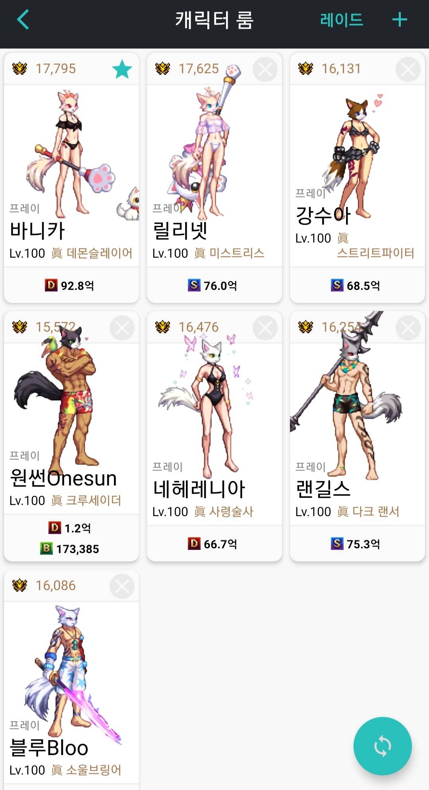Tap the D rank icon beside 92.8억
Screen dimensions: 429x790
(51, 285)
